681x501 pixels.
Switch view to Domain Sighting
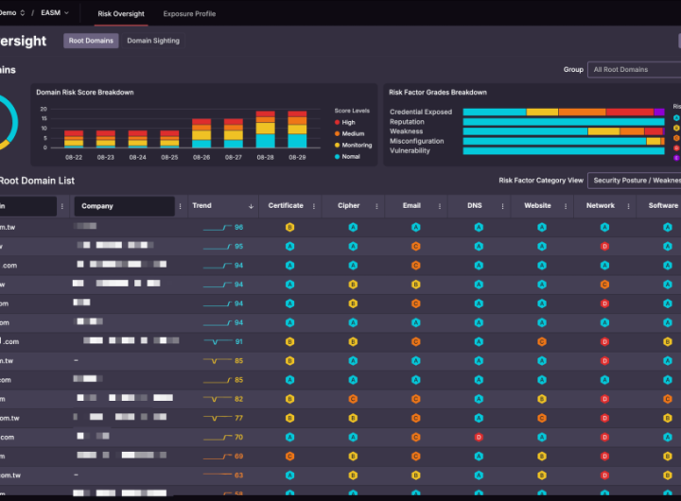tap(153, 41)
